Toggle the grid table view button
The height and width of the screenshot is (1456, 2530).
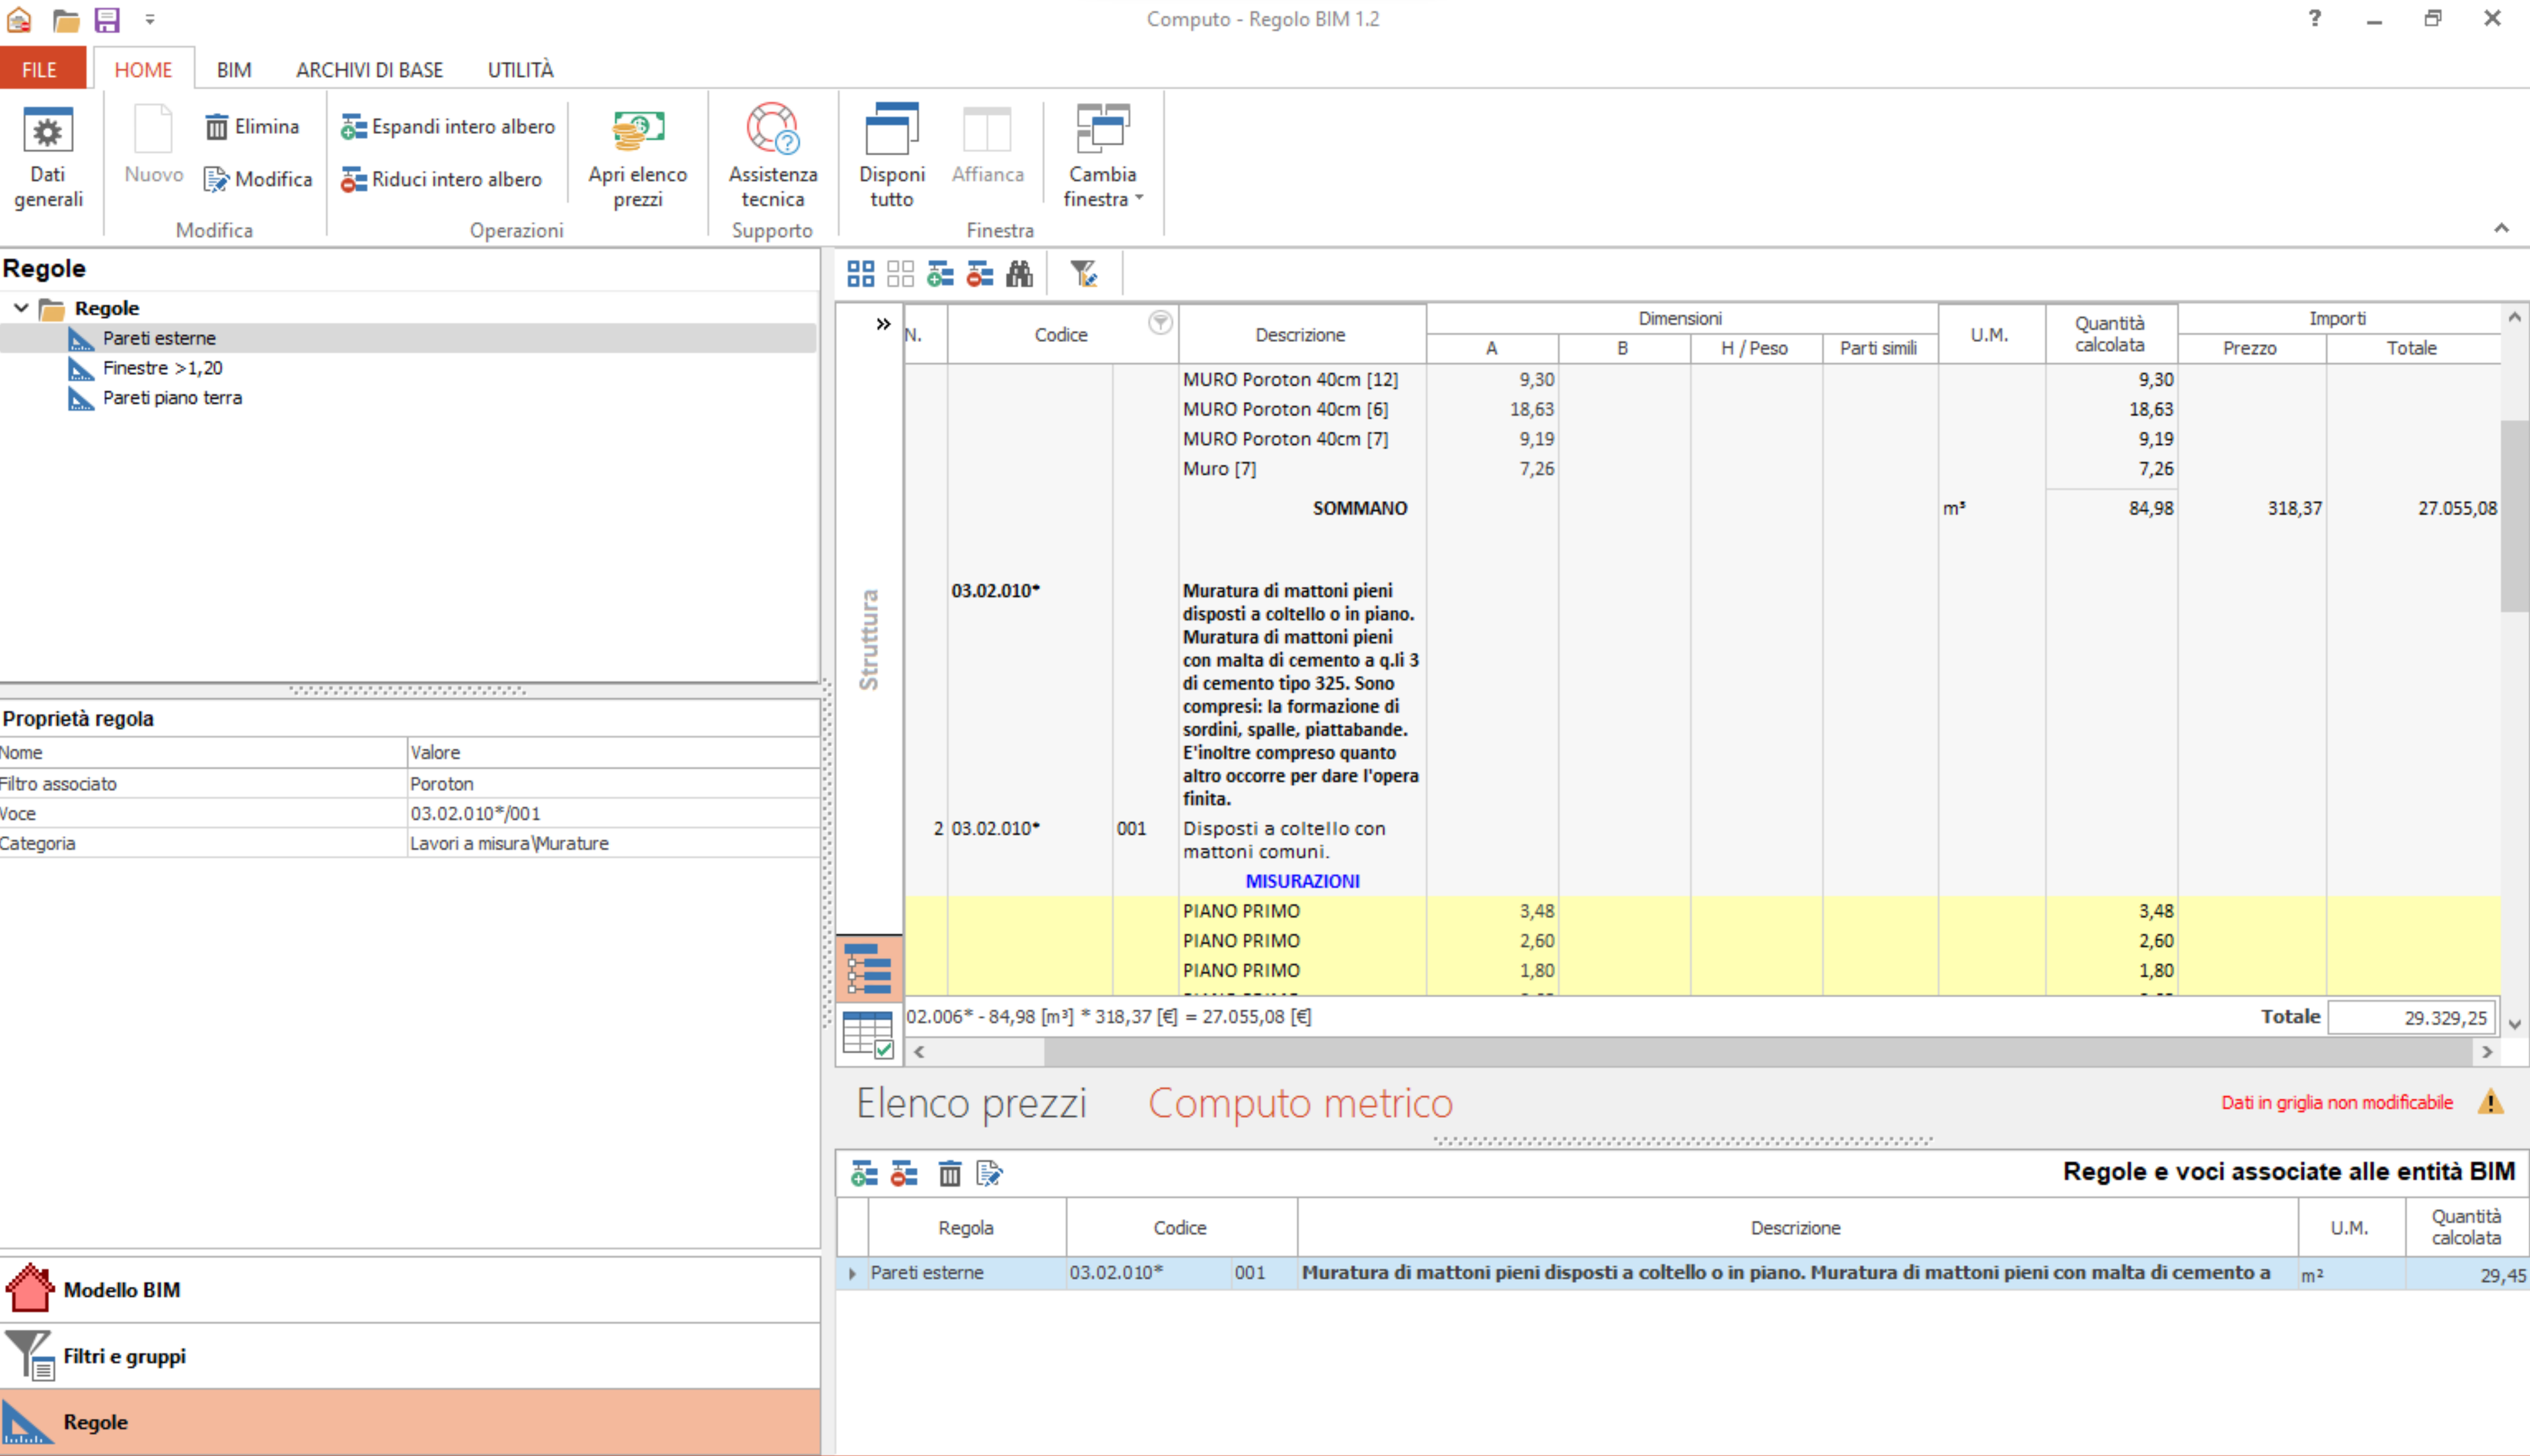pos(867,1033)
